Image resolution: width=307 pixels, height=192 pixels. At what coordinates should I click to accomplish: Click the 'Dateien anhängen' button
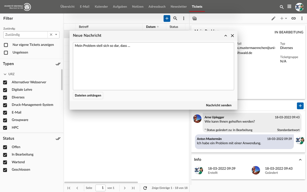pyautogui.click(x=88, y=95)
